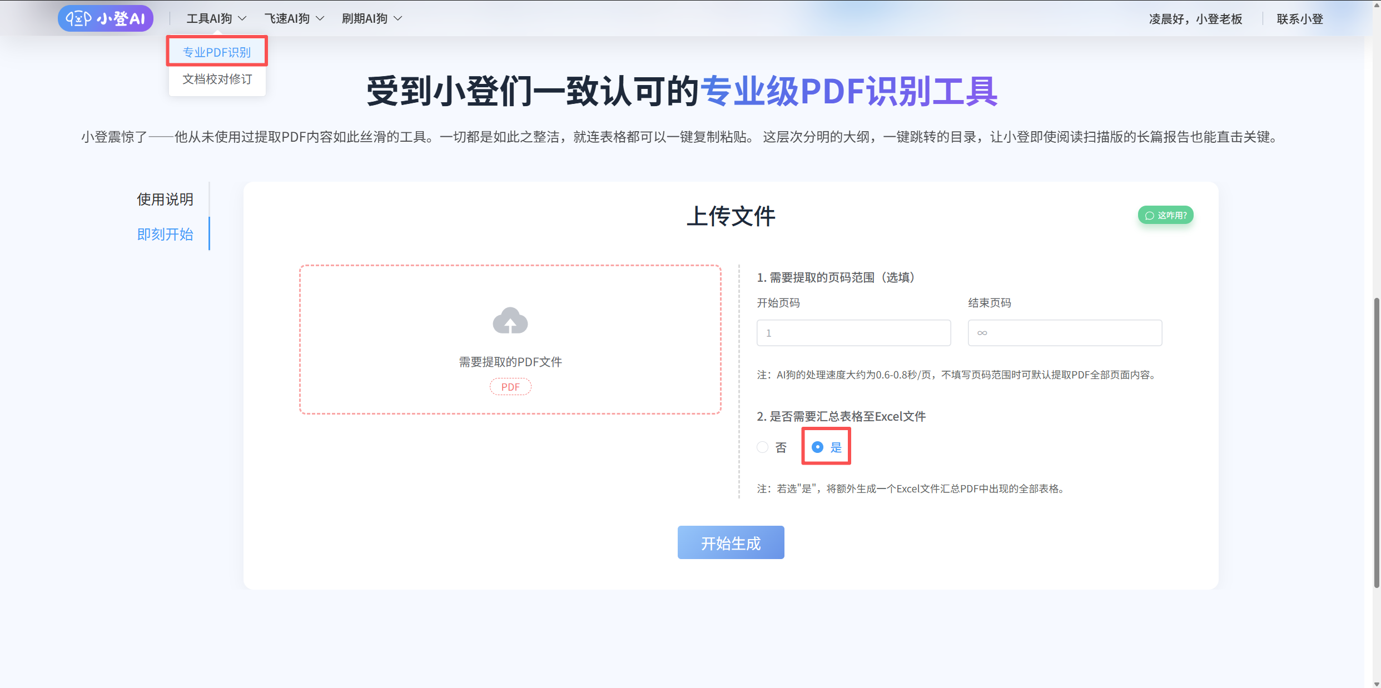This screenshot has width=1381, height=688.
Task: Click the red PDF badge in upload area
Action: coord(510,387)
